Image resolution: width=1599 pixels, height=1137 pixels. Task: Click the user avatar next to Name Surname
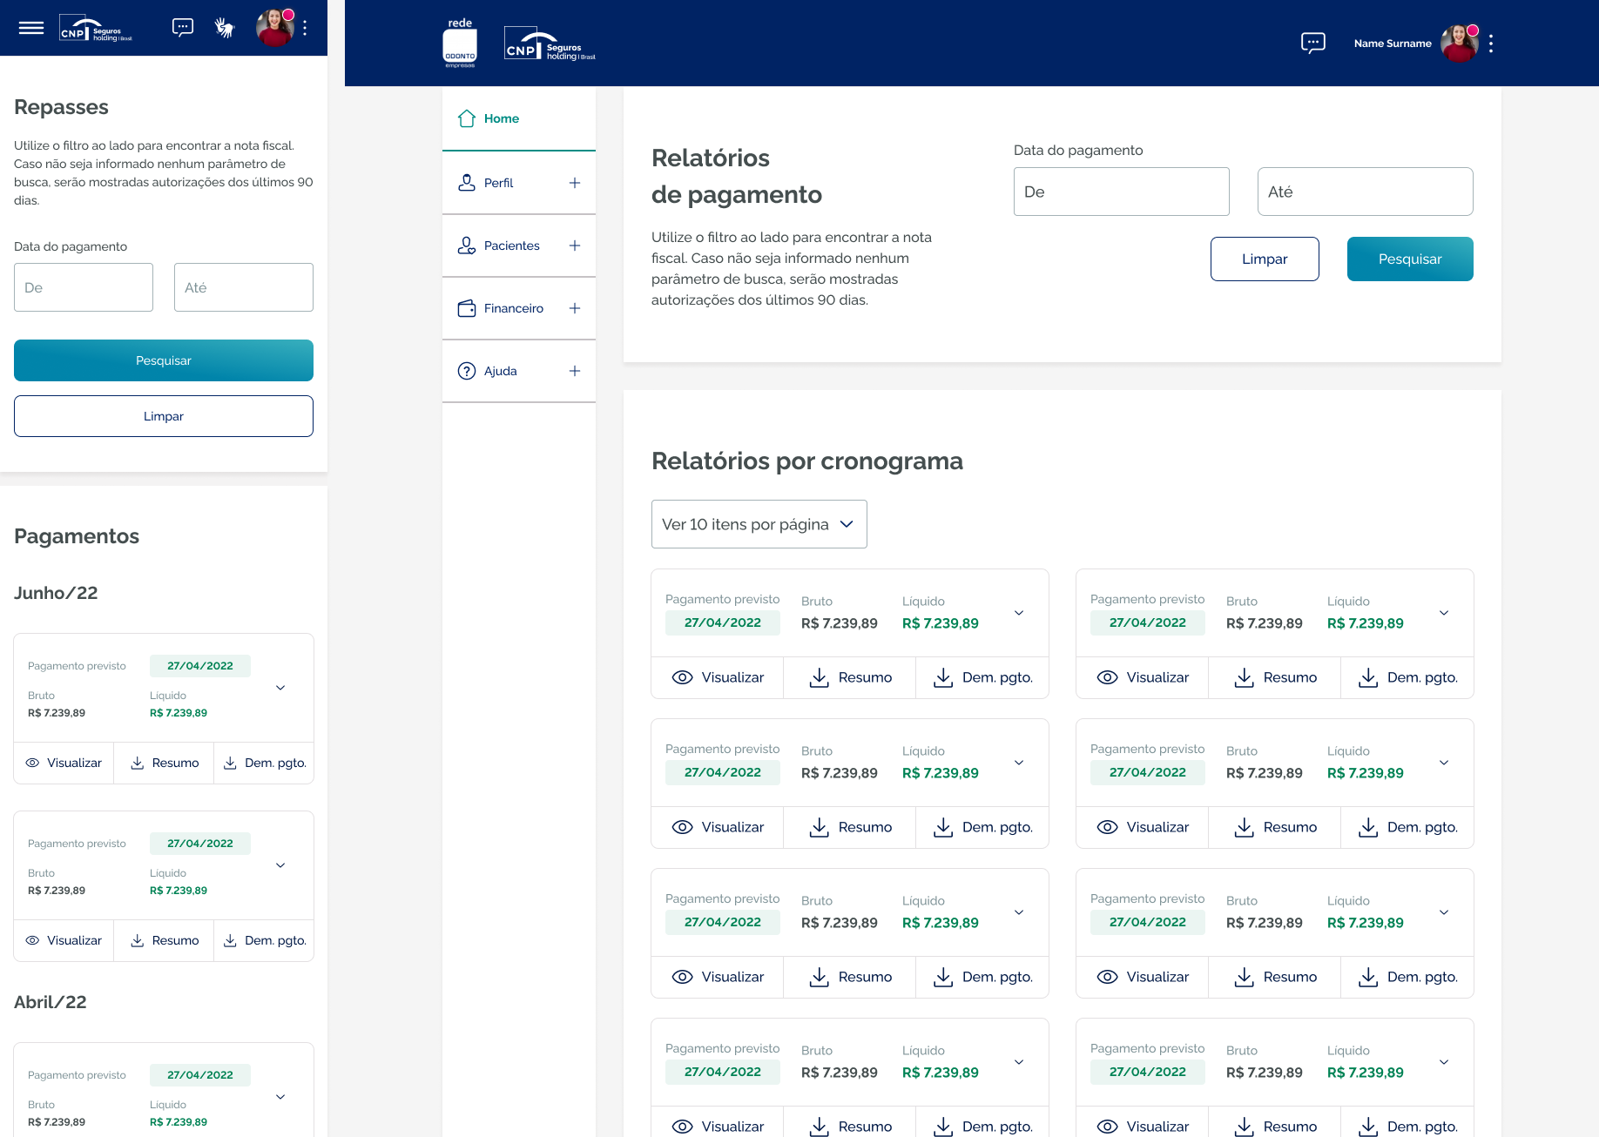tap(1459, 44)
